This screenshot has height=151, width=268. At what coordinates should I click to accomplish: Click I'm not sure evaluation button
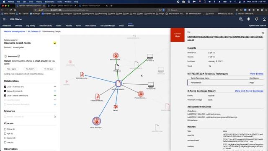pos(49,69)
